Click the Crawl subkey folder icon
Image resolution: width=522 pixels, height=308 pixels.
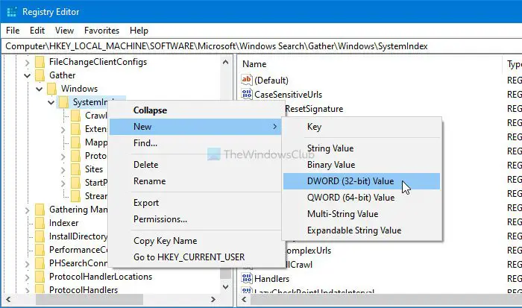76,116
